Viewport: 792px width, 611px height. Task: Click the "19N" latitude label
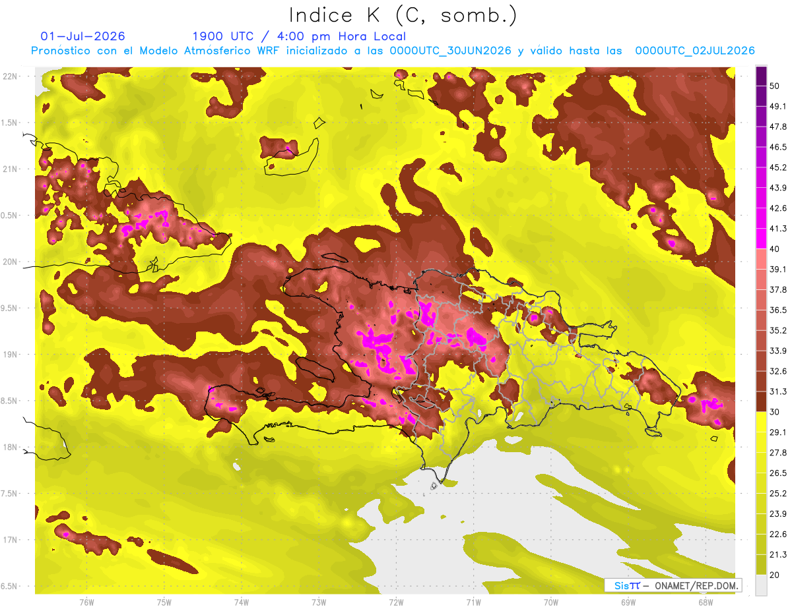pos(10,355)
